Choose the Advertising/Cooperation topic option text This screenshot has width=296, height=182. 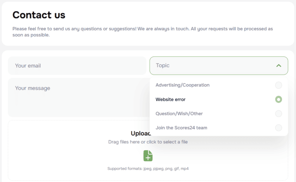pos(182,85)
